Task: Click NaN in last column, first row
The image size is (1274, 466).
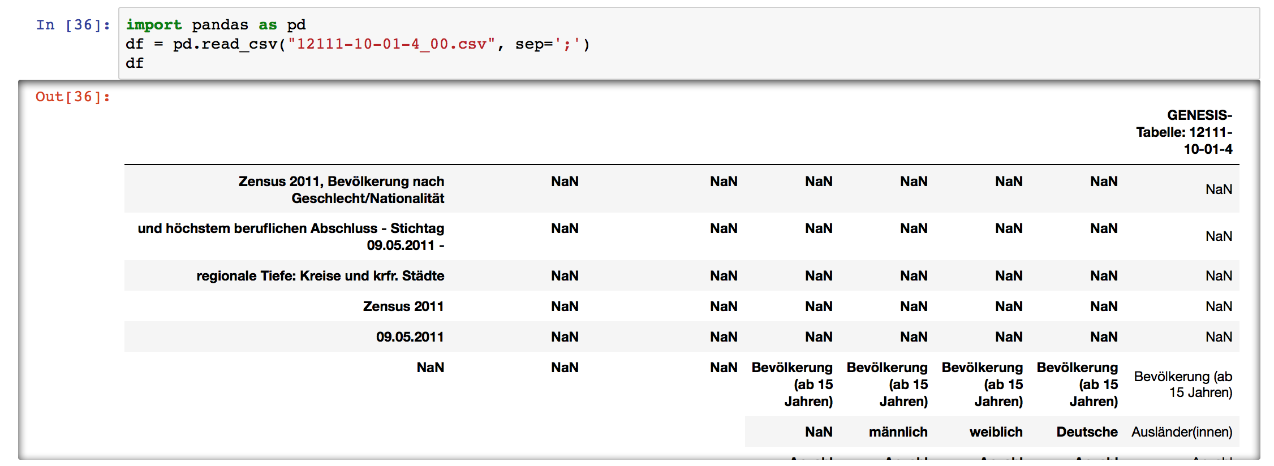Action: [x=1219, y=189]
